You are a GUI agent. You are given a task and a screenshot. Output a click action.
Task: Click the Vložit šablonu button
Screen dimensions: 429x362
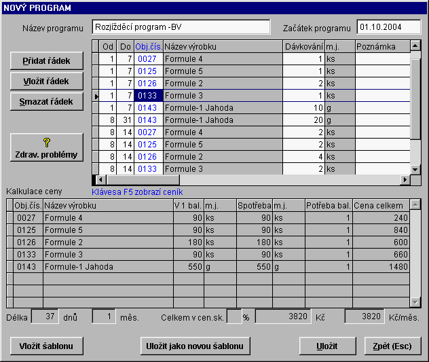[x=47, y=346]
